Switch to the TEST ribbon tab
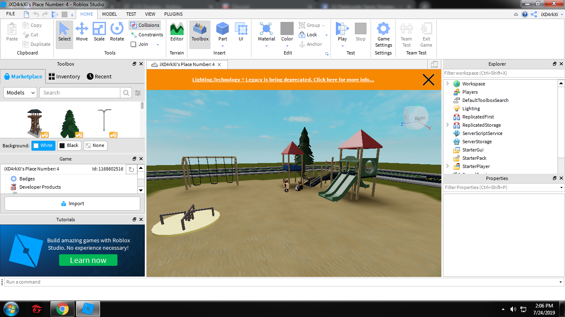 coord(131,14)
